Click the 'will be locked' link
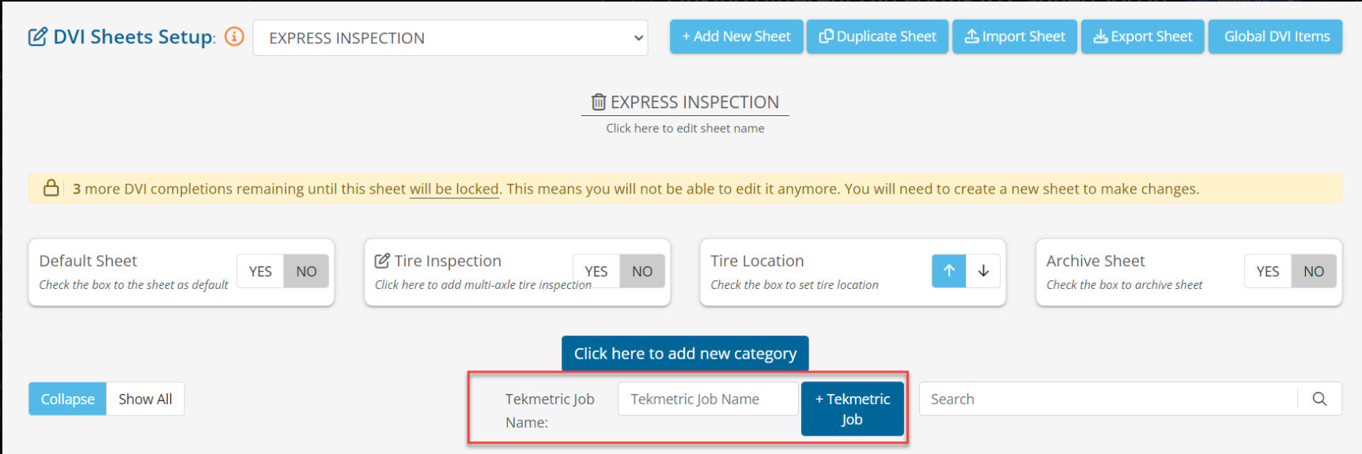This screenshot has height=454, width=1362. [454, 189]
